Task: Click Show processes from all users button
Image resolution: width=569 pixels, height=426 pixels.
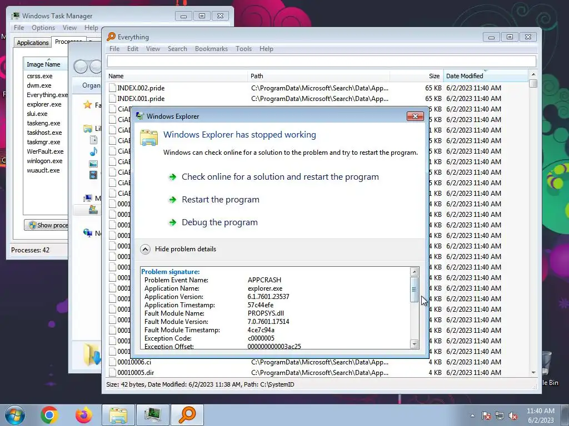Action: click(x=46, y=225)
